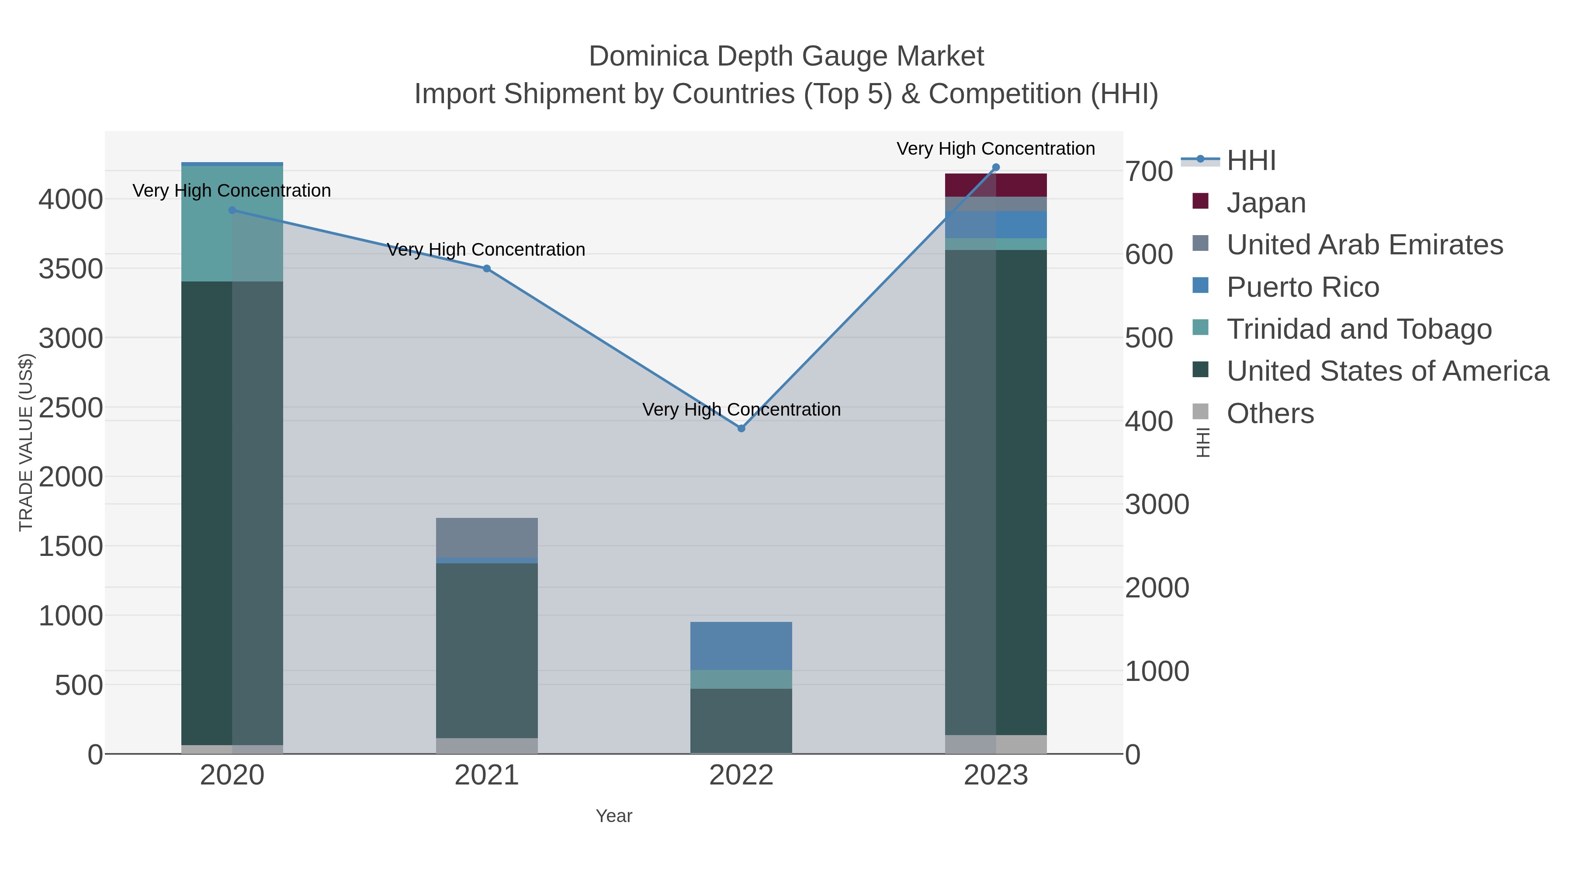This screenshot has width=1573, height=885.
Task: Click the United Arab Emirates legend swatch
Action: coord(1200,243)
